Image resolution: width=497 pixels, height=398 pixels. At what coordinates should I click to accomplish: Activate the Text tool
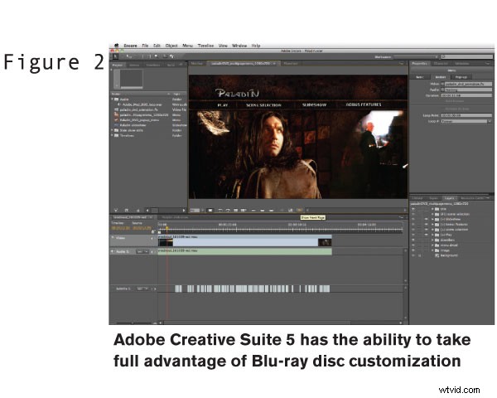(x=143, y=56)
